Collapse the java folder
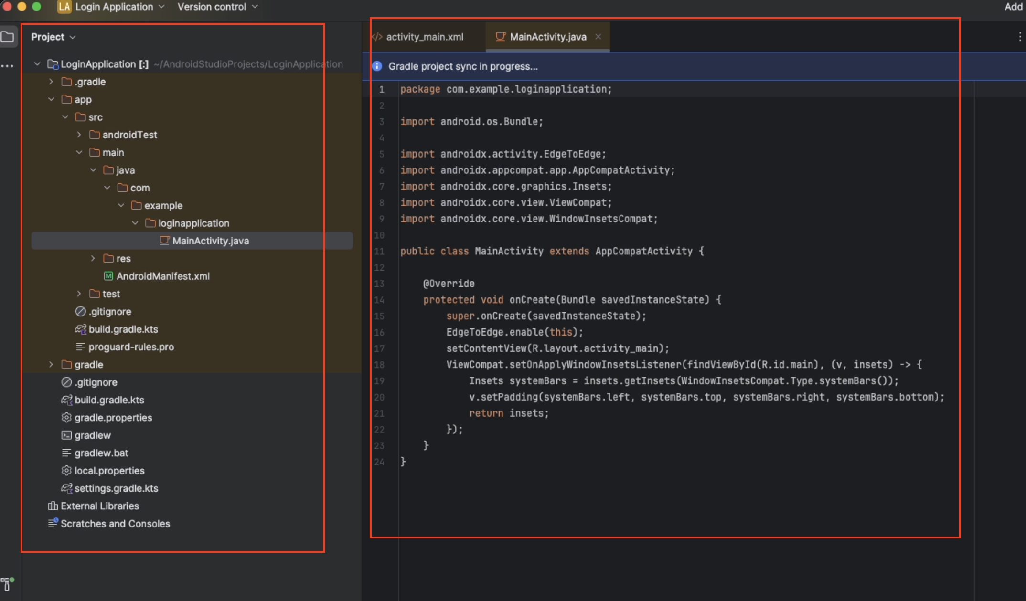1026x601 pixels. (x=93, y=170)
